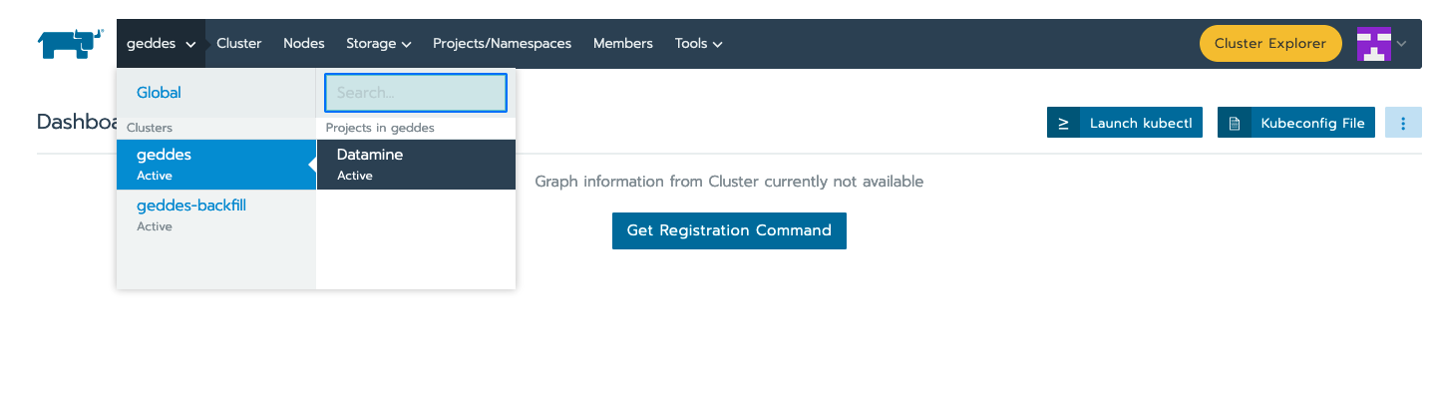Open the Cluster nav item
The width and height of the screenshot is (1433, 415).
tap(238, 44)
